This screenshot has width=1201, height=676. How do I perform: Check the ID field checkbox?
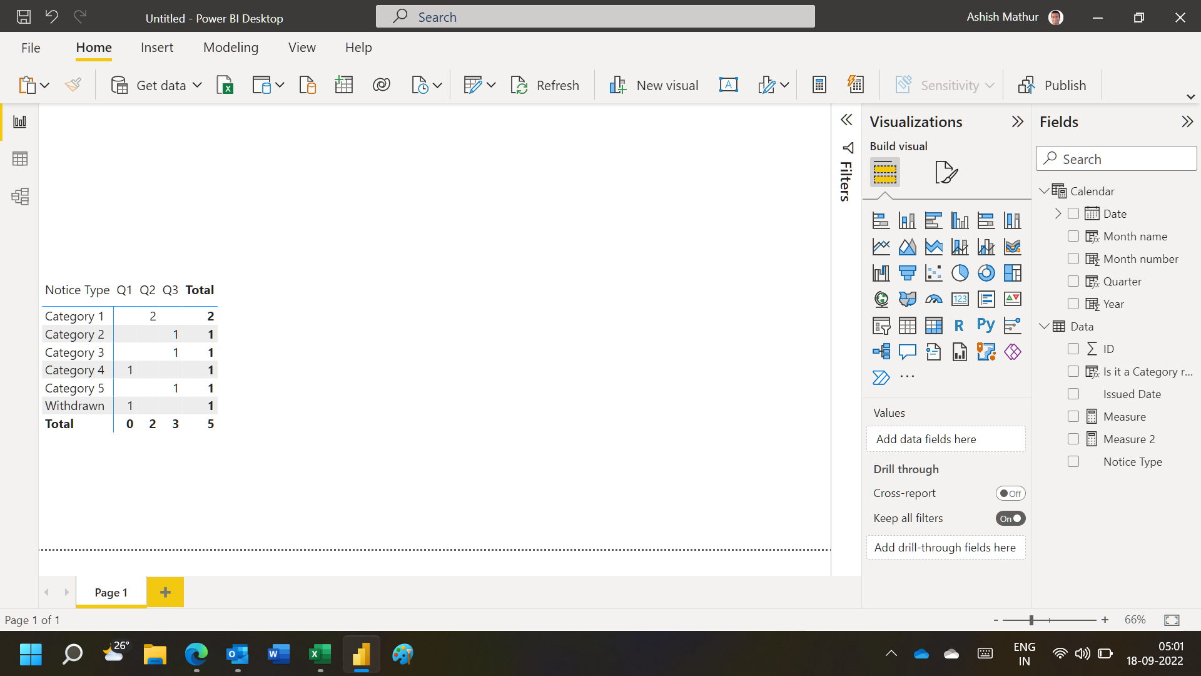tap(1073, 349)
